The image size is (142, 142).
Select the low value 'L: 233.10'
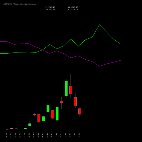point(73,10)
